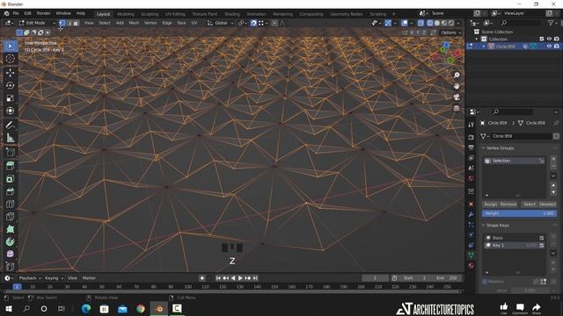Click the zoom viewport magnifier icon
Screen dimensions: 563x316
[457, 75]
